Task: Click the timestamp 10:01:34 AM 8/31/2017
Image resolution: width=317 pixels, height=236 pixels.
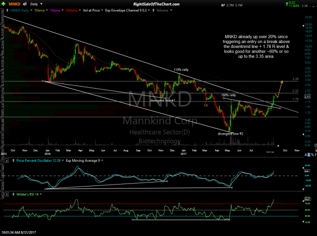Action: [19, 233]
